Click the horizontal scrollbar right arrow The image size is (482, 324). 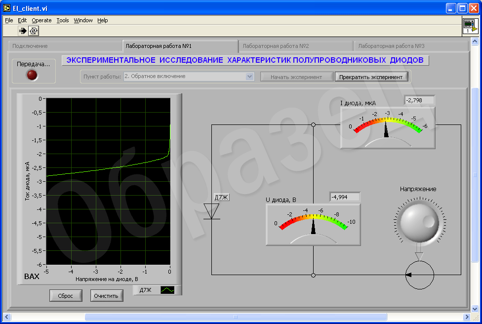pos(467,317)
